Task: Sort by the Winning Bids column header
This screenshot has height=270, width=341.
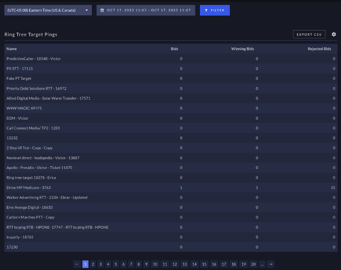Action: coord(243,48)
